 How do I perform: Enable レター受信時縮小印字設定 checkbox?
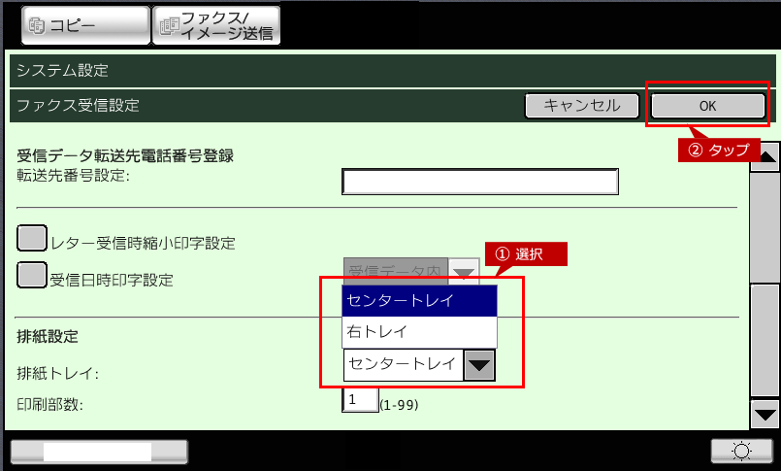[32, 238]
